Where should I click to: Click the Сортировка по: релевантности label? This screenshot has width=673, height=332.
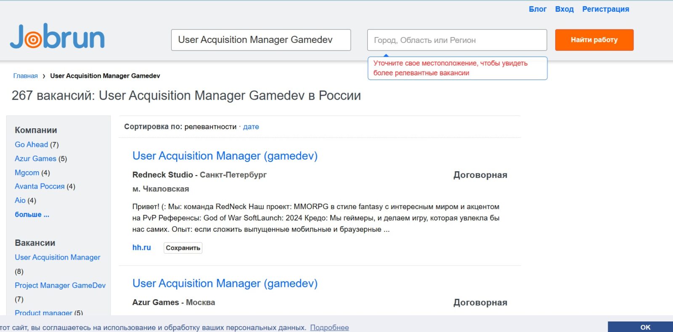pyautogui.click(x=180, y=127)
